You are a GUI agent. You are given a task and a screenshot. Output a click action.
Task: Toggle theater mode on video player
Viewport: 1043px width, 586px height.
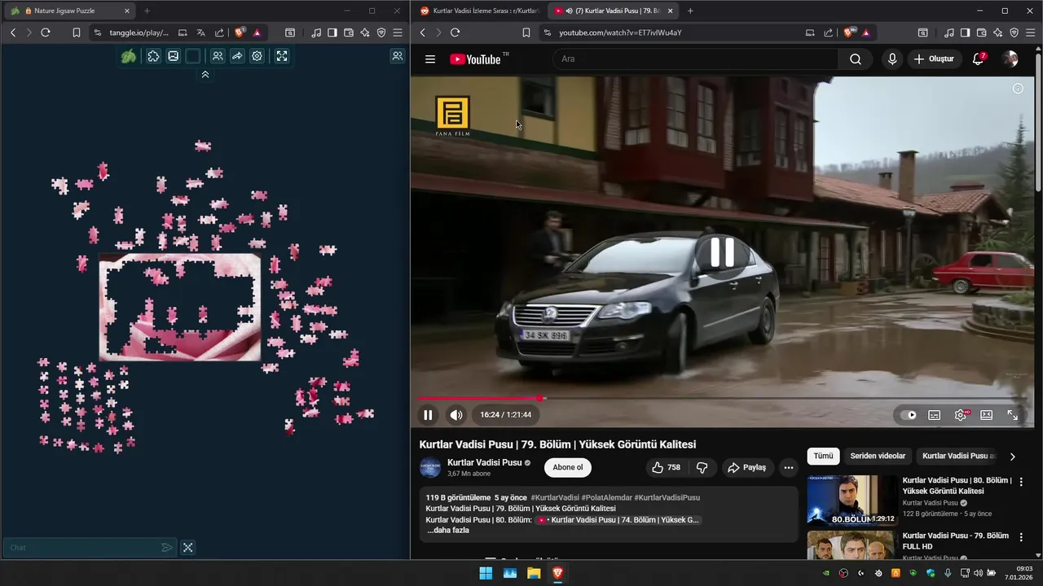987,415
